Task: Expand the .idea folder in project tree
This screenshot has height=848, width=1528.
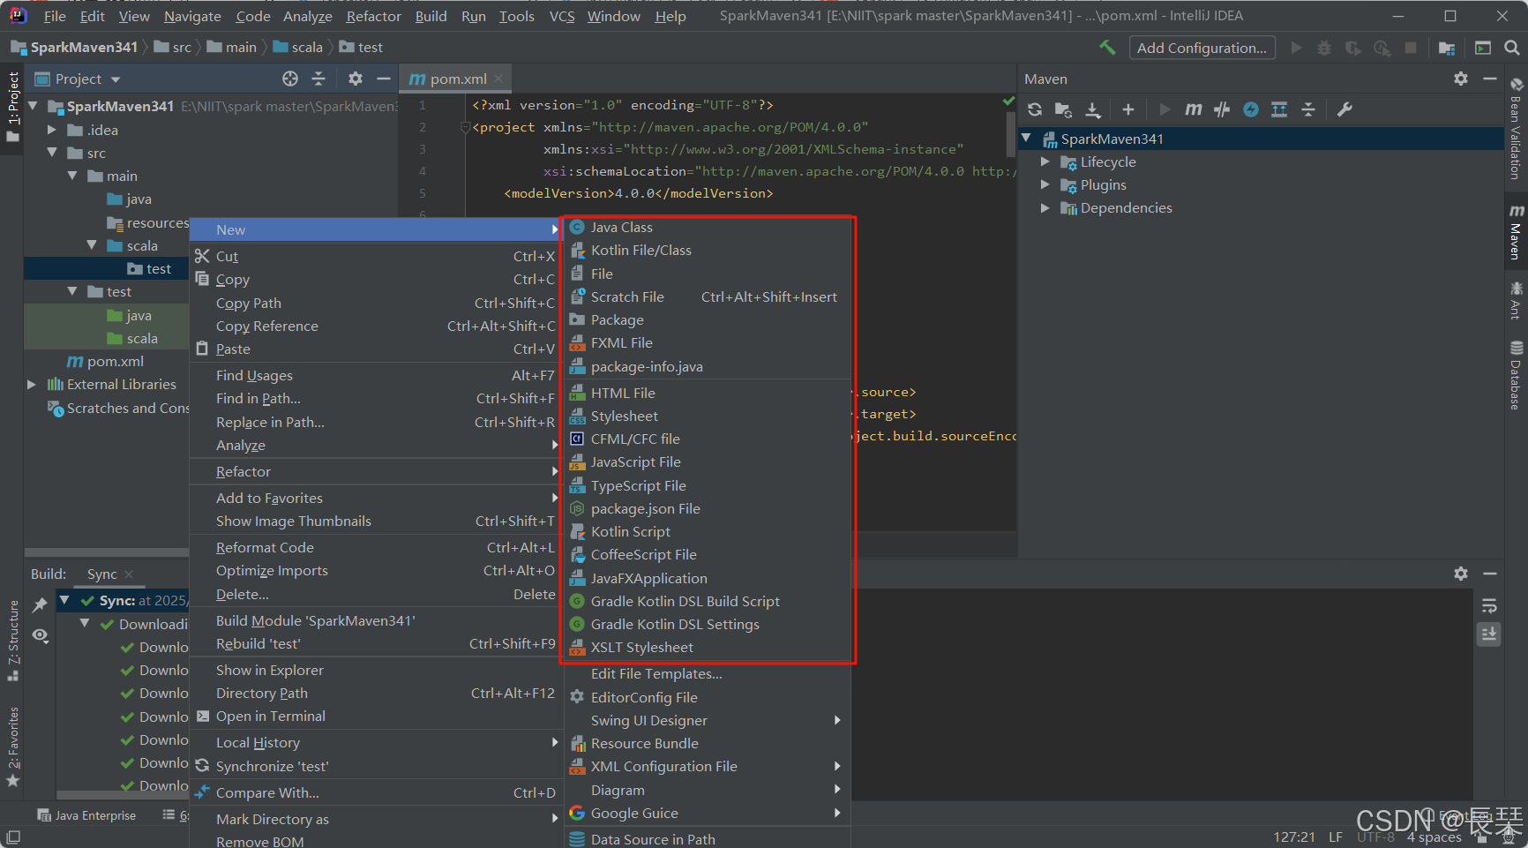Action: pyautogui.click(x=52, y=130)
